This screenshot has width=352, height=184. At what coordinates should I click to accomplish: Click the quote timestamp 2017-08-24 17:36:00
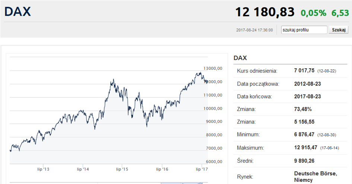coord(254,30)
